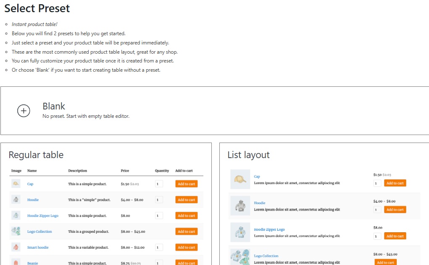Click Cap product image in List layout

tap(240, 179)
